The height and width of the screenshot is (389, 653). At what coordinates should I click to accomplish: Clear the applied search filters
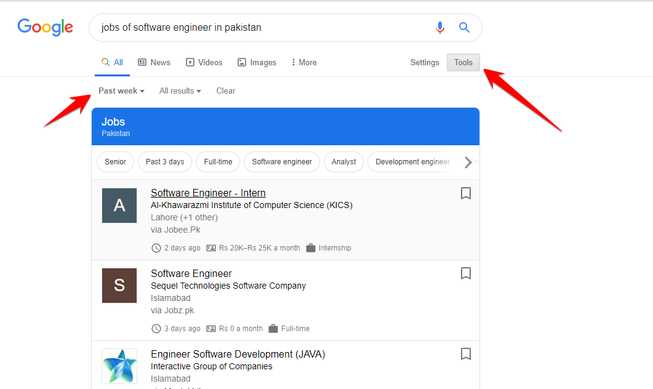coord(226,90)
